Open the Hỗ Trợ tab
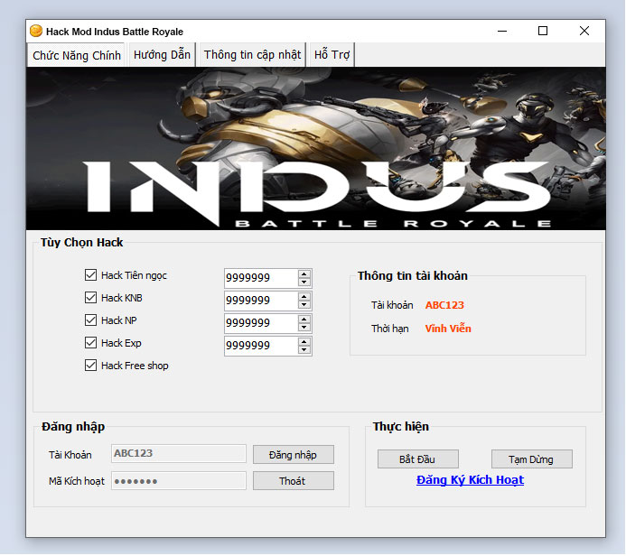The height and width of the screenshot is (556, 626). click(332, 55)
